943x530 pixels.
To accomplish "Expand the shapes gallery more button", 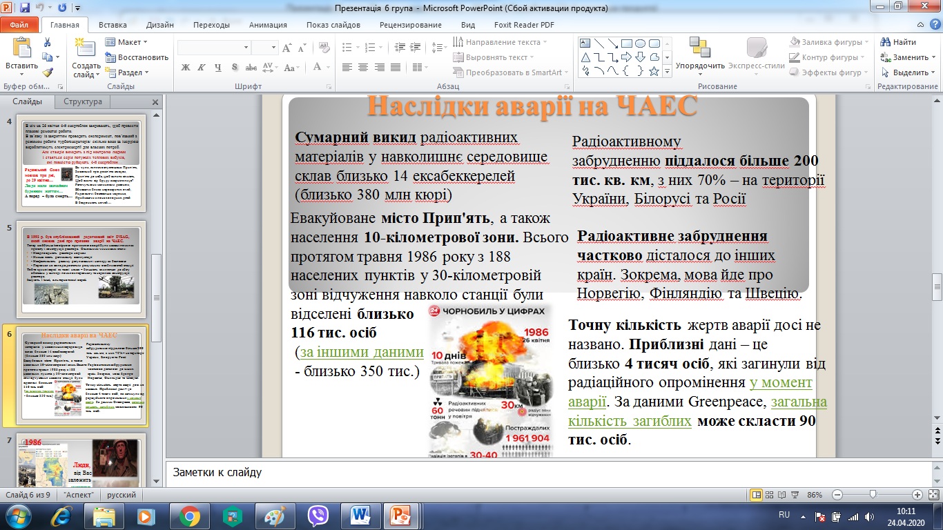I will tap(667, 71).
